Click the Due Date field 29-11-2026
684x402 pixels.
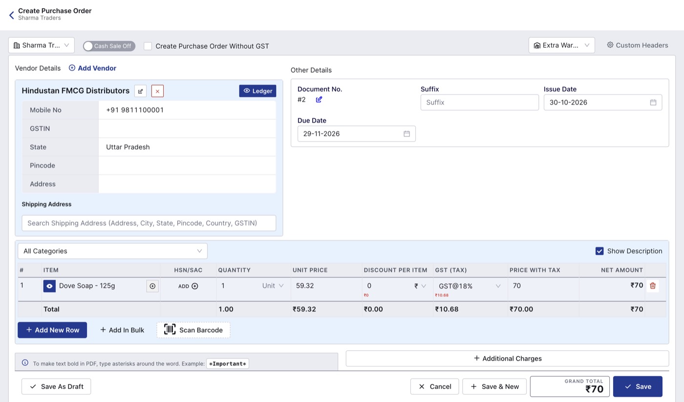pyautogui.click(x=357, y=134)
